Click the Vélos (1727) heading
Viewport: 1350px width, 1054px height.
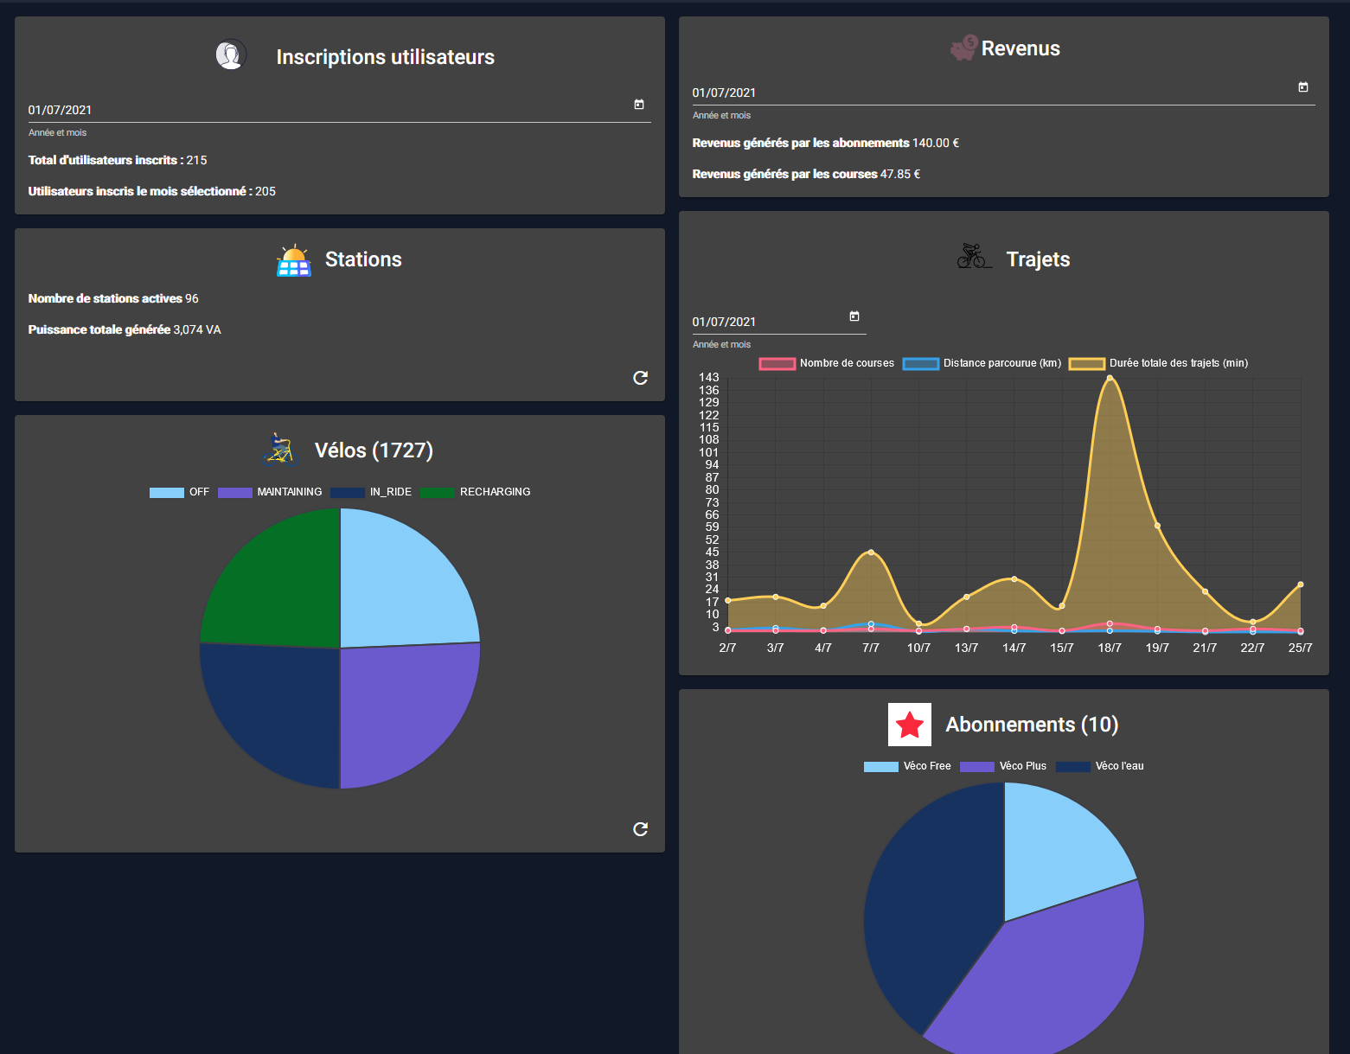pyautogui.click(x=374, y=450)
